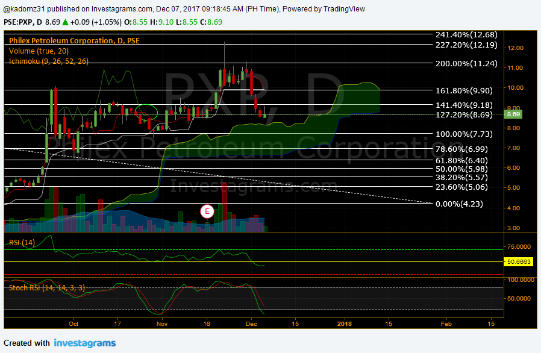Open the PSE:PXP symbol selector
The width and height of the screenshot is (541, 353).
click(x=16, y=22)
